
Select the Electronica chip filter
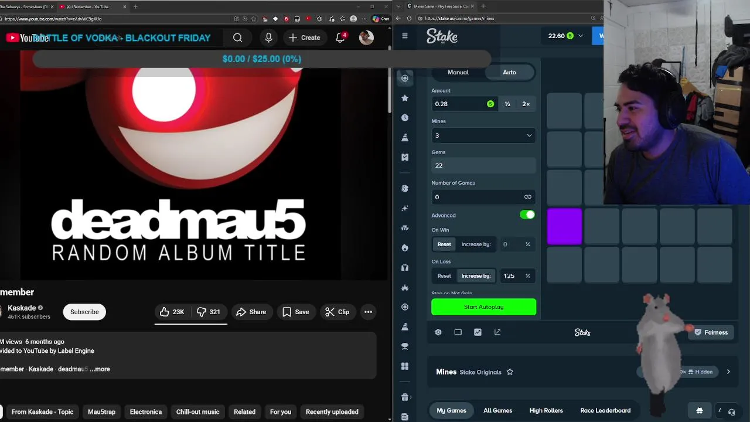point(146,412)
